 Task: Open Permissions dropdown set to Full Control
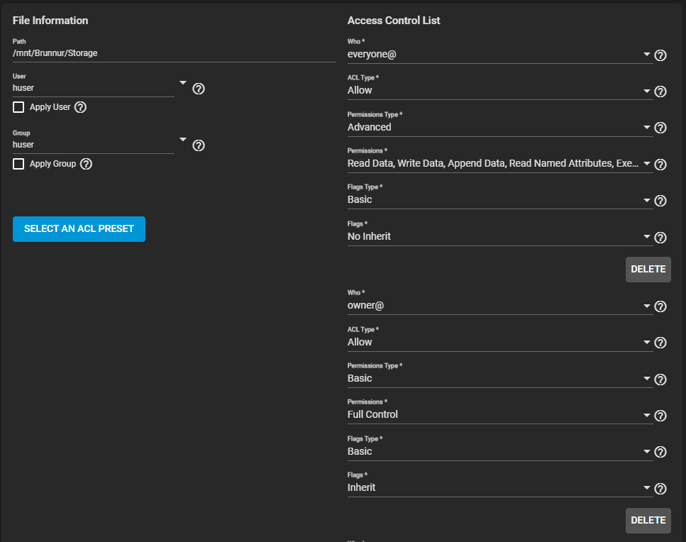click(x=499, y=415)
